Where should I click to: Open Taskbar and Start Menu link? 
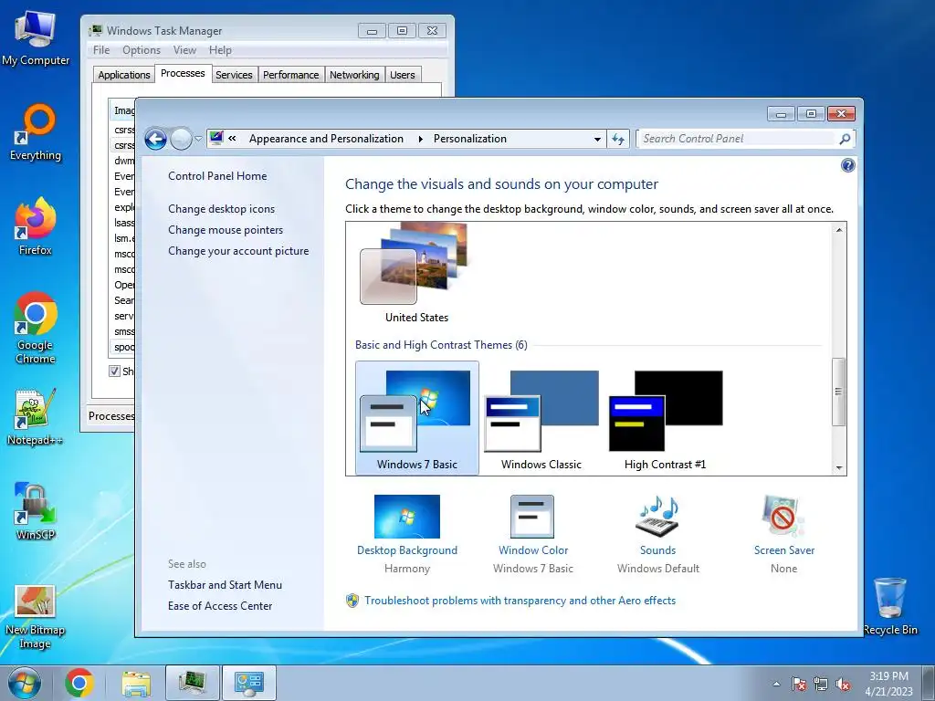(x=225, y=585)
